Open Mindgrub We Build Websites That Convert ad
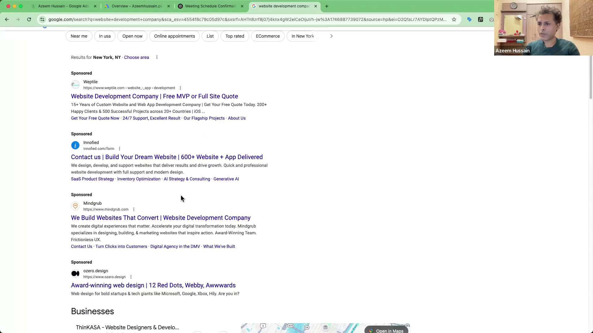 pyautogui.click(x=161, y=218)
